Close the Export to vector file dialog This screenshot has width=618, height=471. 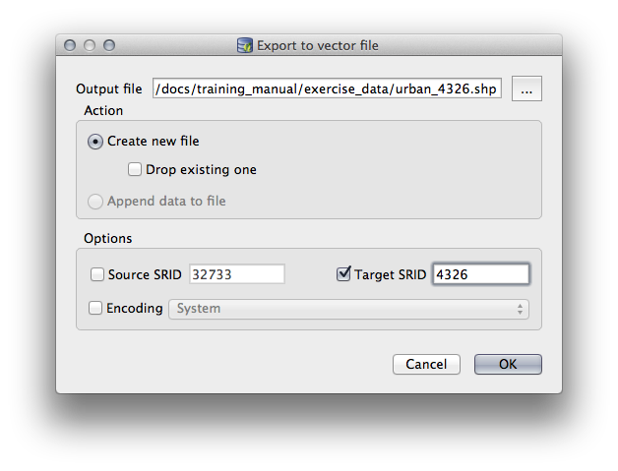click(x=70, y=45)
